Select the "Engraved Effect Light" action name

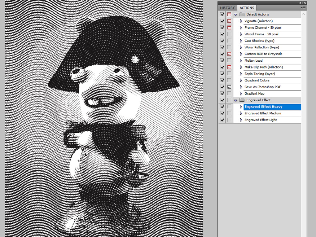261,120
